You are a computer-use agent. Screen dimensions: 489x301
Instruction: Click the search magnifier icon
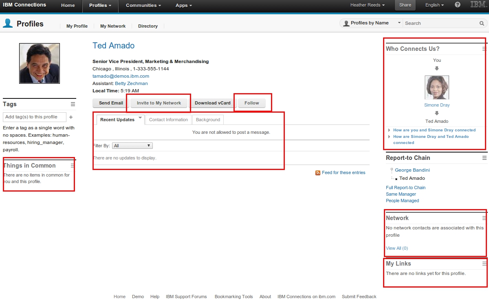[482, 23]
